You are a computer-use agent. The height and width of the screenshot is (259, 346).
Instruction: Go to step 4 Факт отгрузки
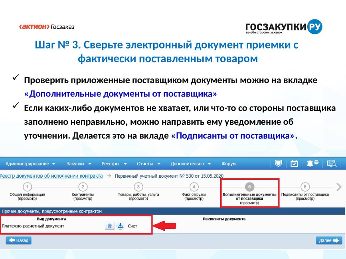[x=194, y=192]
